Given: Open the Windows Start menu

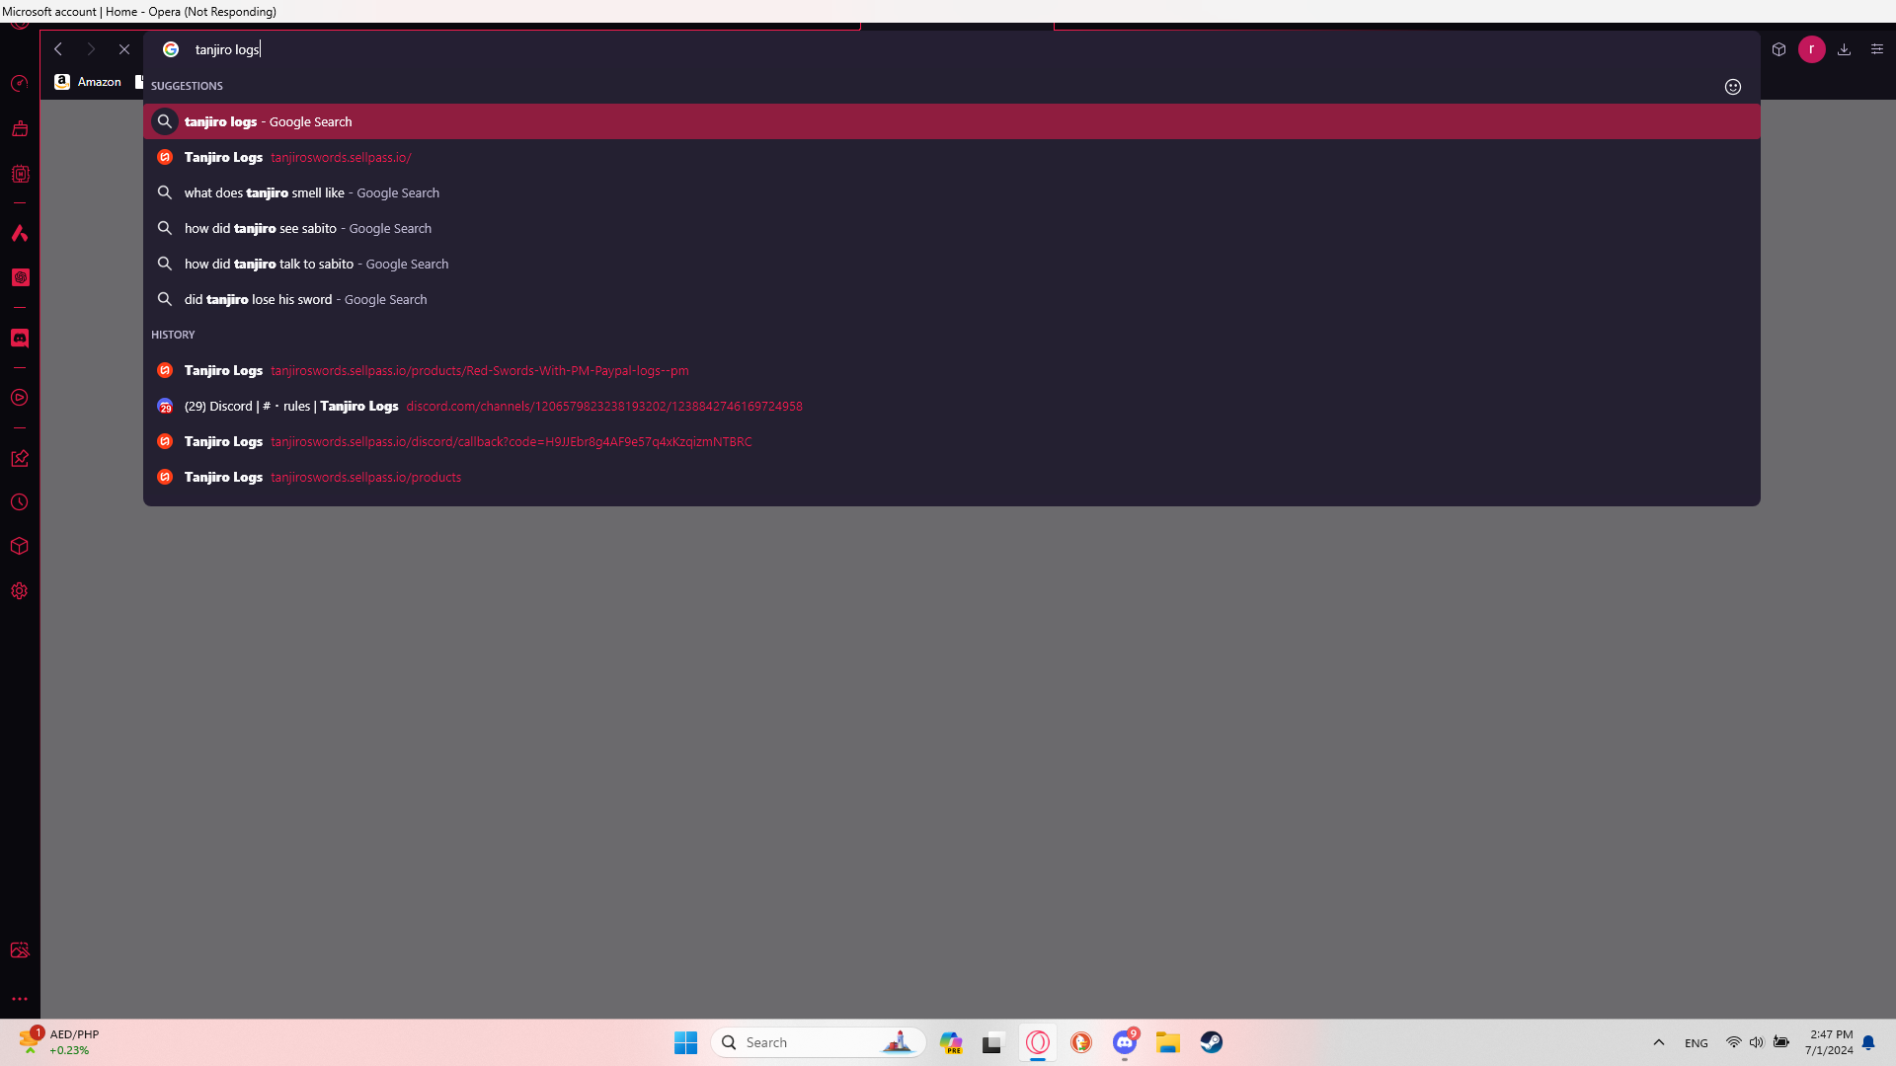Looking at the screenshot, I should click(x=686, y=1042).
